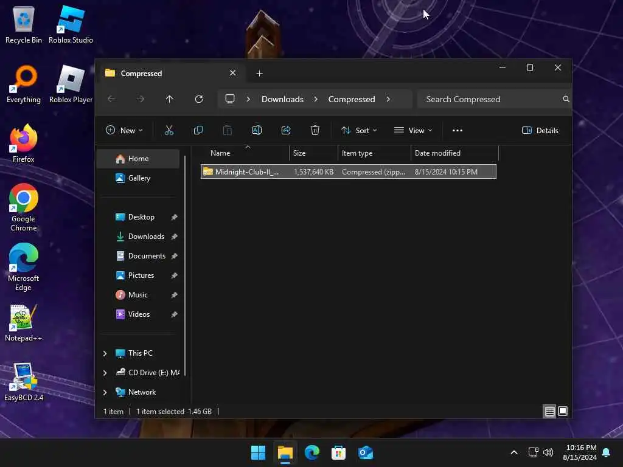Open Music in navigation pane
This screenshot has width=623, height=467.
[x=139, y=295]
